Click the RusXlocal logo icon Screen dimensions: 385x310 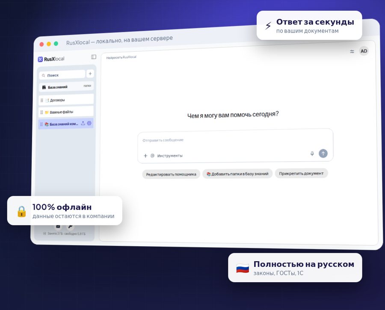pos(40,59)
